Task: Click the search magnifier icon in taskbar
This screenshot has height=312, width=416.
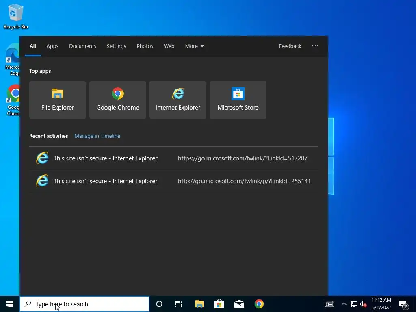Action: point(28,304)
